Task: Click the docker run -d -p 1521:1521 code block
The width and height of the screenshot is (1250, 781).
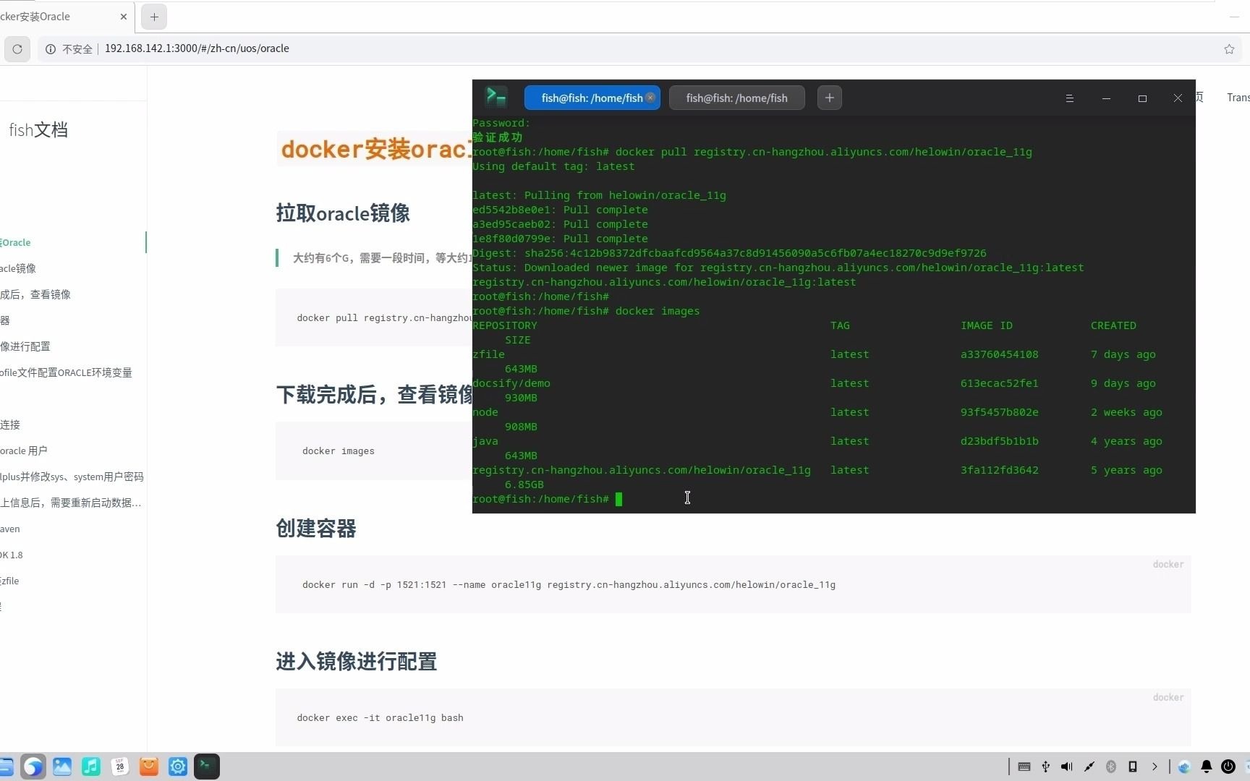Action: (733, 584)
